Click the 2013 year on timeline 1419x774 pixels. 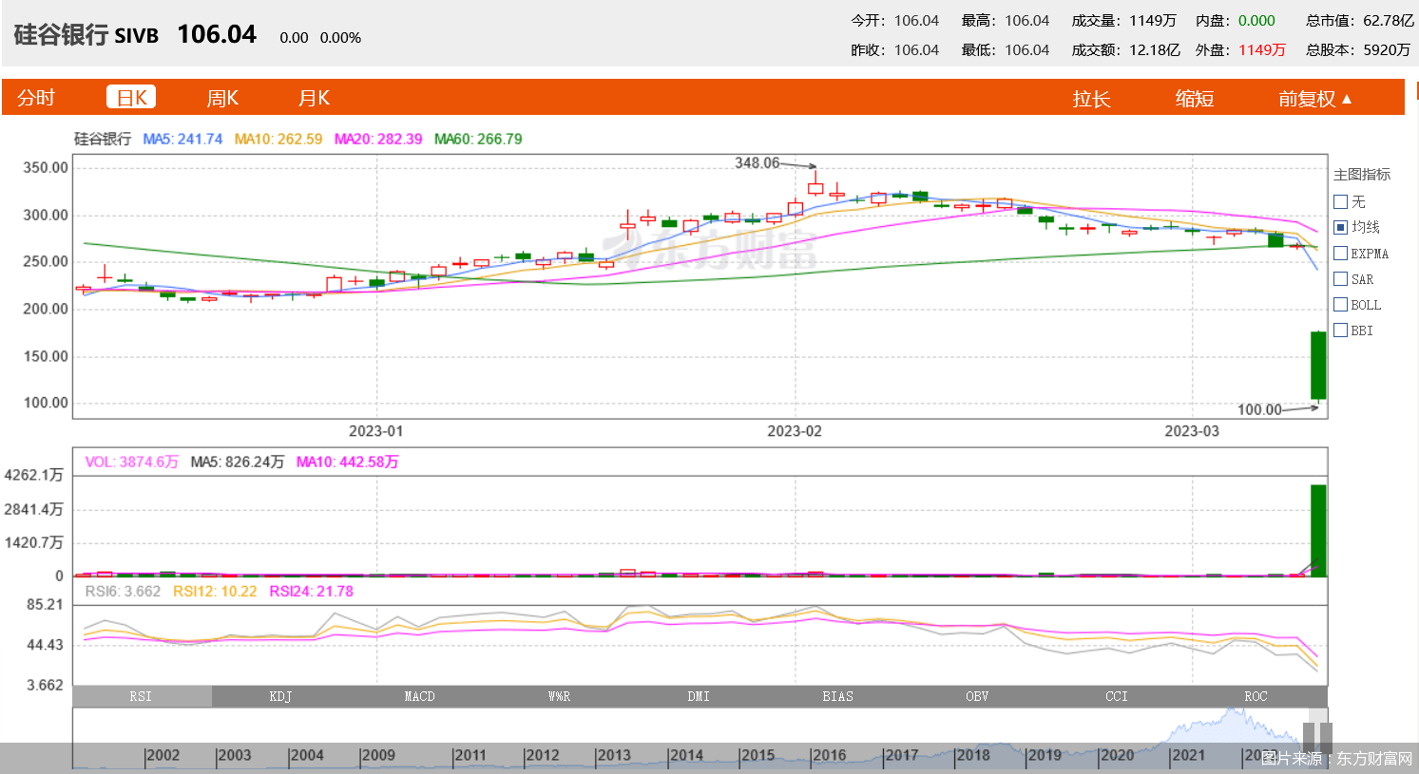[x=614, y=755]
